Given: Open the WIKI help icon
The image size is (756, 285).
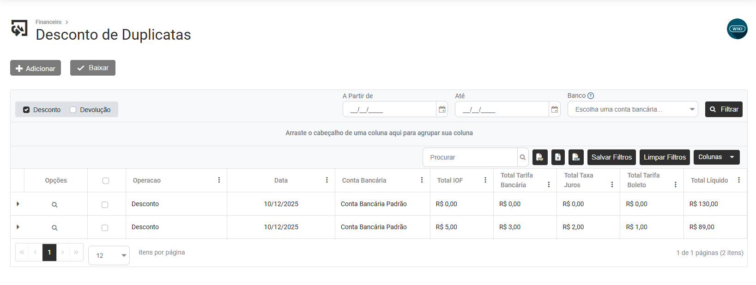Looking at the screenshot, I should 737,29.
